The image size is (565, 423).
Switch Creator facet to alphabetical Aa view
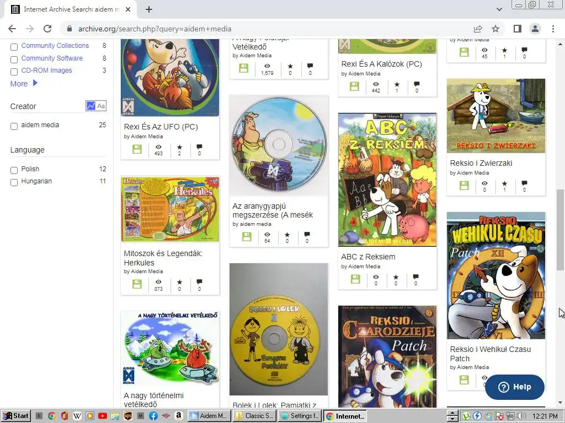point(102,106)
